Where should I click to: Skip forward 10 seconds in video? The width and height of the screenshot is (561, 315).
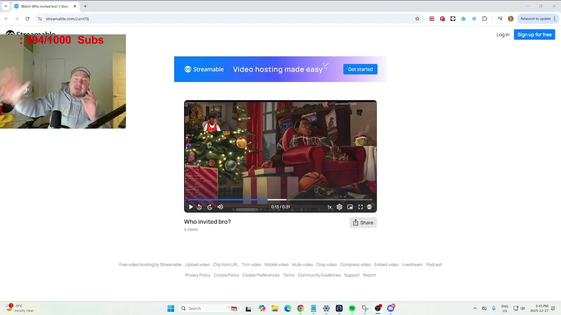(209, 207)
